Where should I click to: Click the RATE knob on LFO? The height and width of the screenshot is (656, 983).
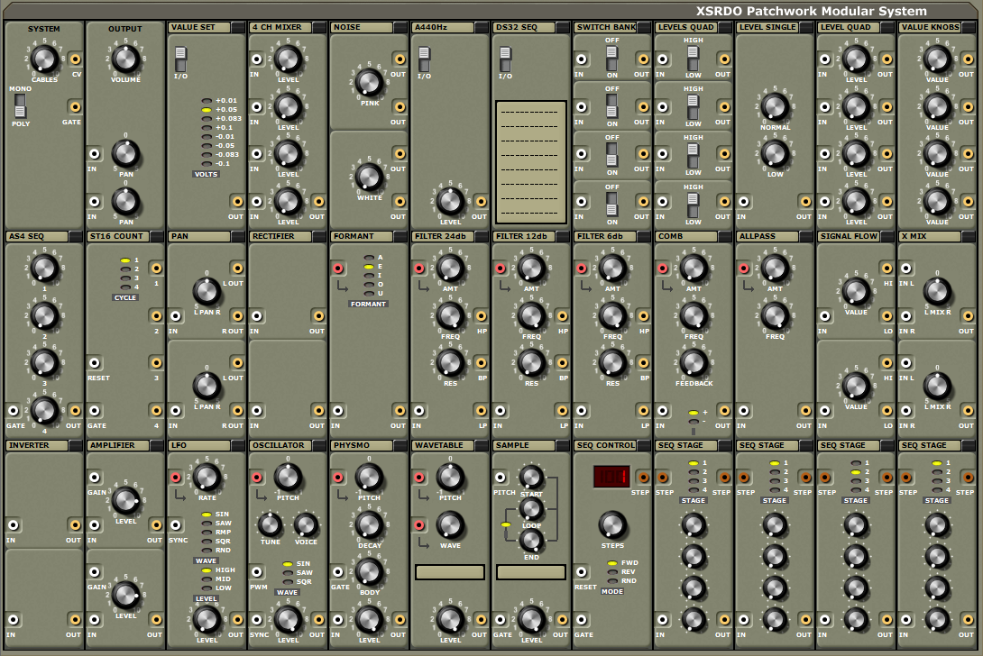coord(207,478)
